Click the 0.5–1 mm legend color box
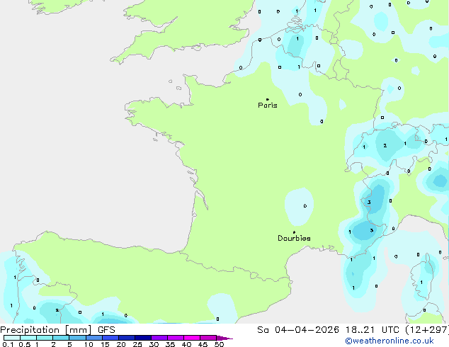The image size is (449, 347). point(28,338)
